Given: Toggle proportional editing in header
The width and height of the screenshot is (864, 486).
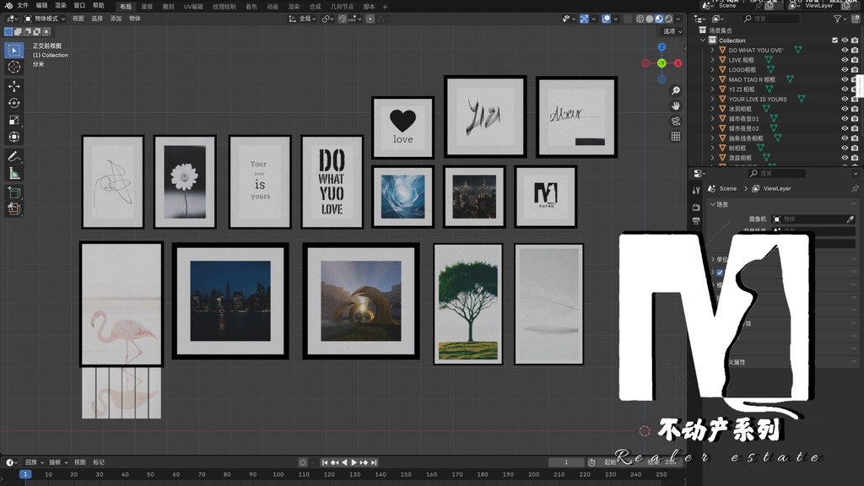Looking at the screenshot, I should (370, 19).
